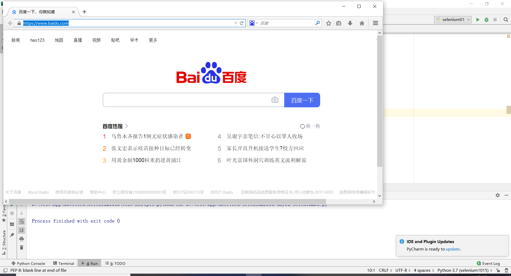The height and width of the screenshot is (276, 511).
Task: Open the Event Log tab
Action: pyautogui.click(x=488, y=263)
